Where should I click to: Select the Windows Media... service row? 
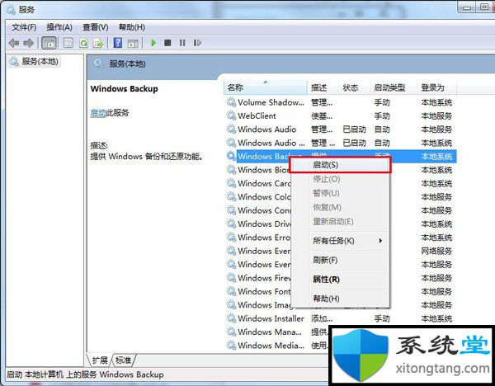(x=276, y=346)
